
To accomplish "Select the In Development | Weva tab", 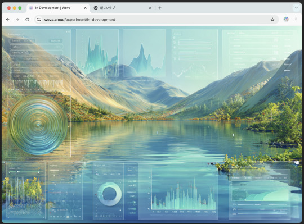I will tap(58, 8).
